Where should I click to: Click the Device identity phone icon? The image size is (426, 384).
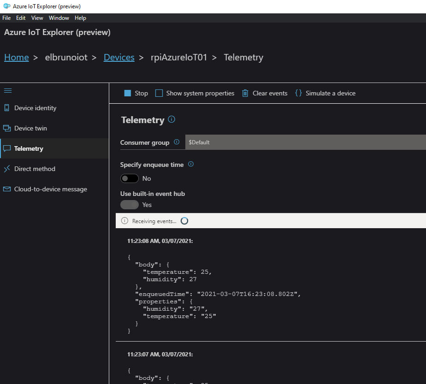tap(6, 108)
